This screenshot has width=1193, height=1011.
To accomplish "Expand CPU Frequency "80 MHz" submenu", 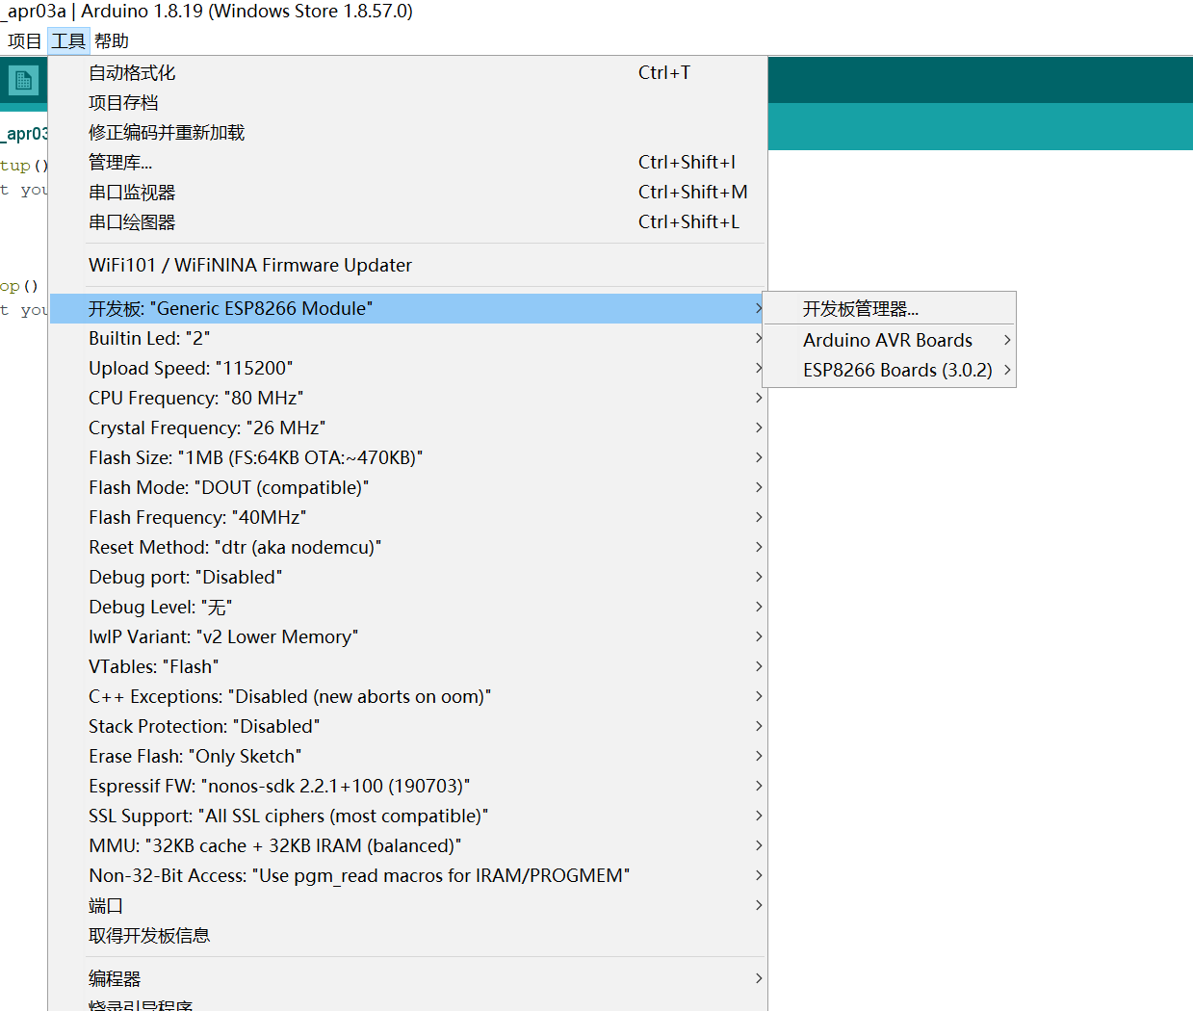I will click(407, 398).
